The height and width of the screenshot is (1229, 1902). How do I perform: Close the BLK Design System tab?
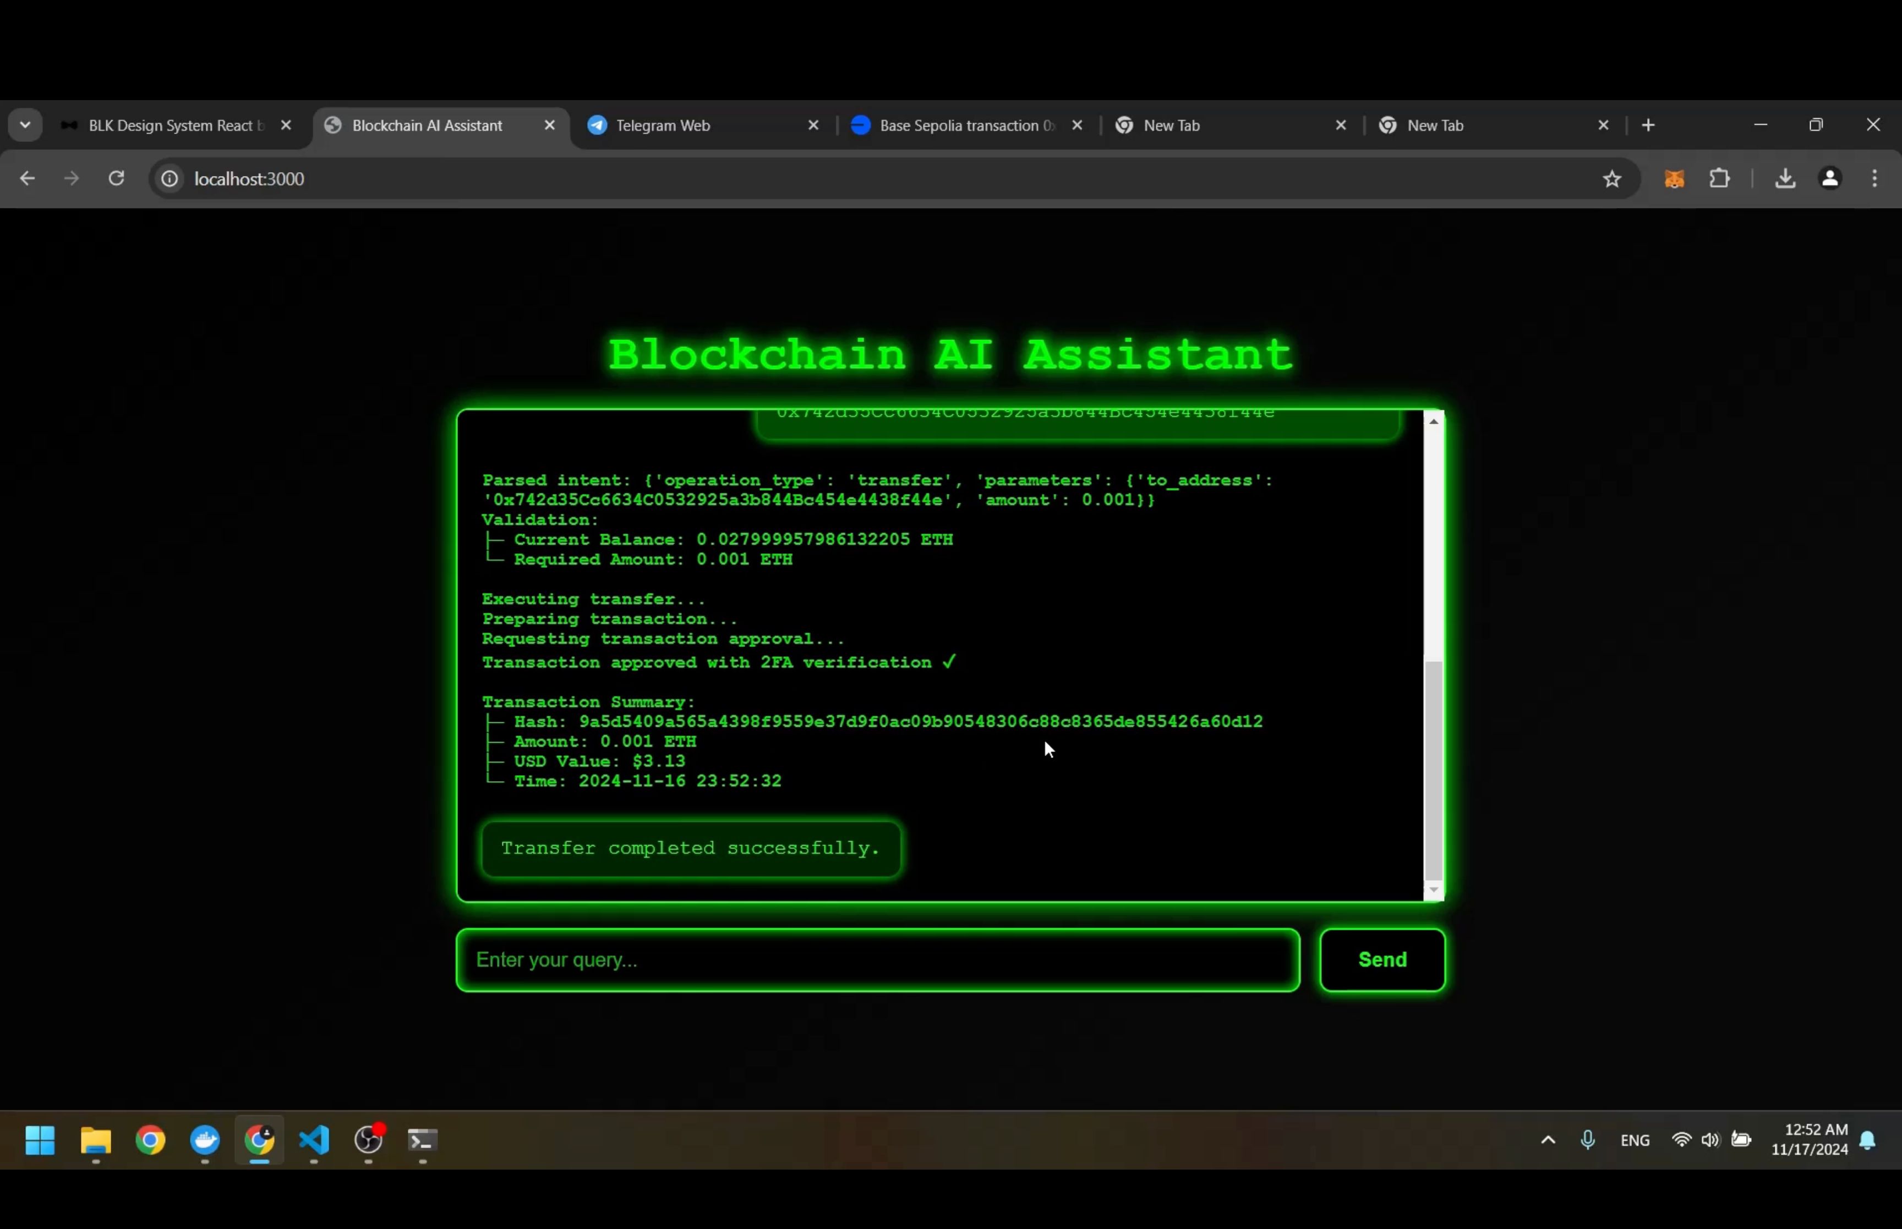pyautogui.click(x=287, y=125)
